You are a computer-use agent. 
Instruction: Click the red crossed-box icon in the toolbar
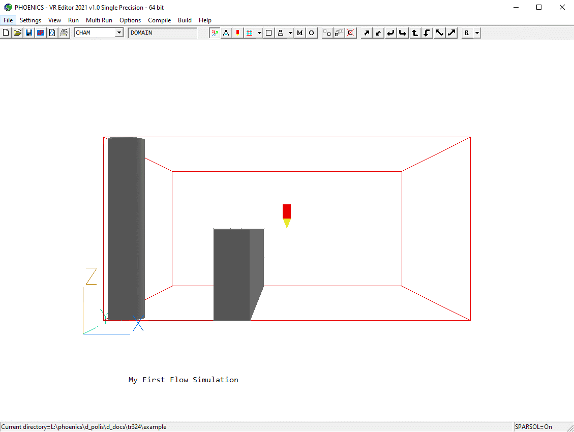(x=350, y=33)
